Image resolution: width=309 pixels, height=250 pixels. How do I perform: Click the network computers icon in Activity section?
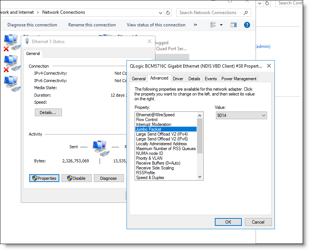point(101,148)
